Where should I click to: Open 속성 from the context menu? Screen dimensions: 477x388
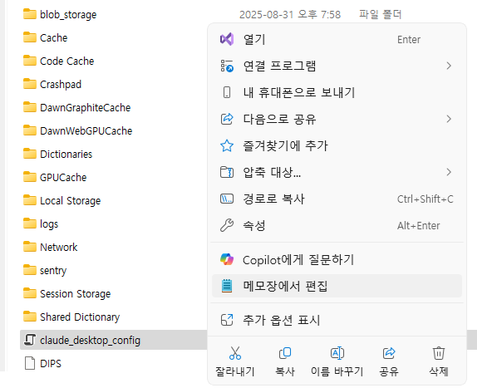[x=337, y=225]
